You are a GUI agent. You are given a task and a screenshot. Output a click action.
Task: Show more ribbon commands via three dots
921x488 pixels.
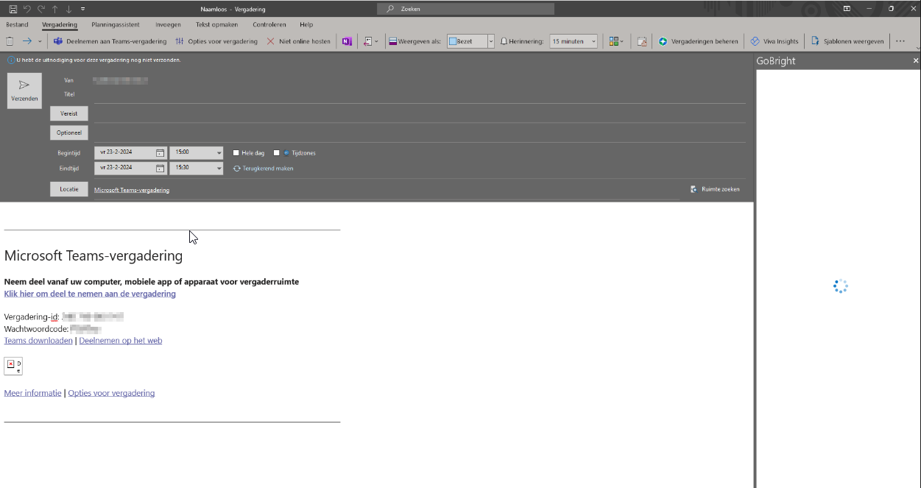coord(900,41)
